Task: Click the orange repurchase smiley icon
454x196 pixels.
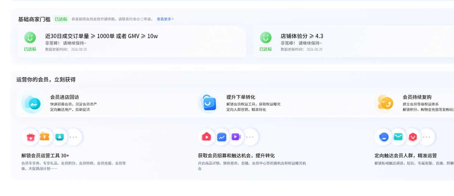Action: pos(385,102)
